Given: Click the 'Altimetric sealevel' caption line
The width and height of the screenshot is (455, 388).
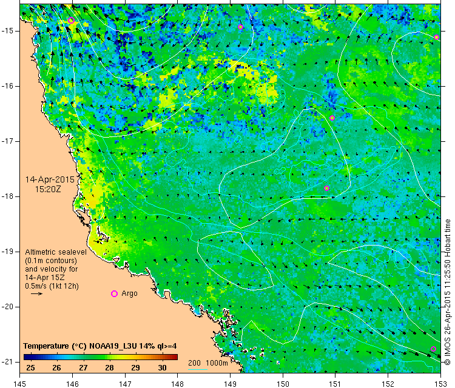Looking at the screenshot, I should 56,252.
